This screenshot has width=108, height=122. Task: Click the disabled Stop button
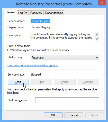[x=41, y=82]
